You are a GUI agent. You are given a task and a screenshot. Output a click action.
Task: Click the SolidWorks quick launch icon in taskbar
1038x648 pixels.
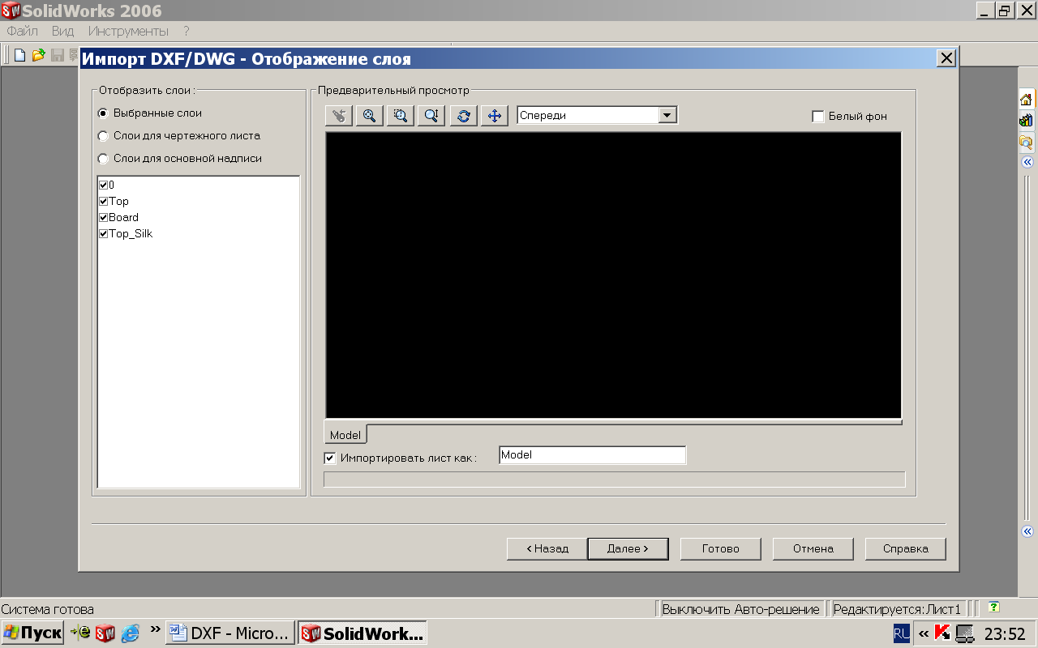105,633
